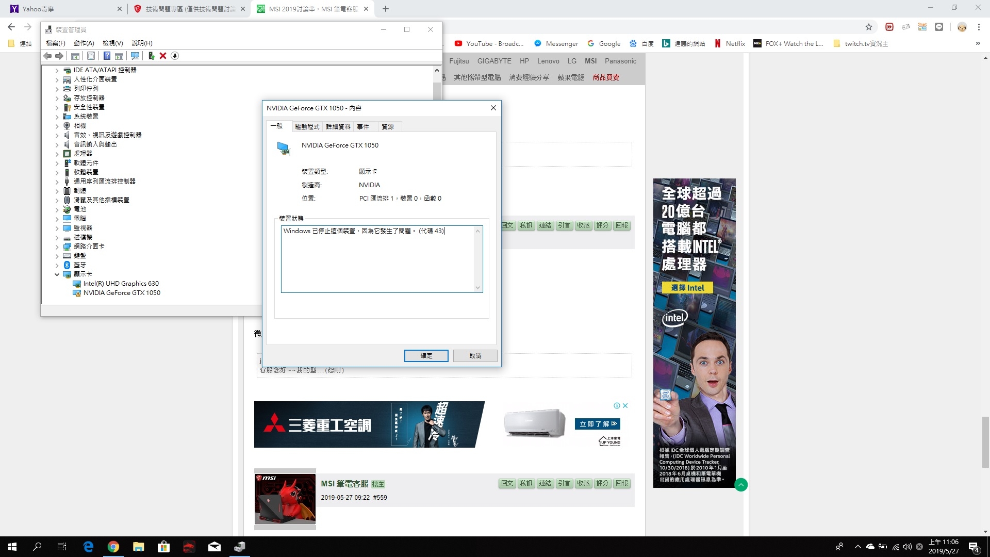Screen dimensions: 990x557
Task: Click the show/hide action pane toolbar icon
Action: (119, 56)
